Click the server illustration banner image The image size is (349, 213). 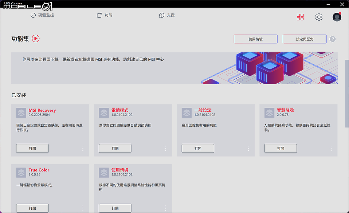[269, 68]
